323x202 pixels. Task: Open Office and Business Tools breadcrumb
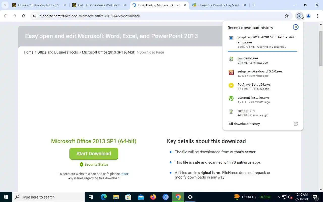(x=58, y=52)
